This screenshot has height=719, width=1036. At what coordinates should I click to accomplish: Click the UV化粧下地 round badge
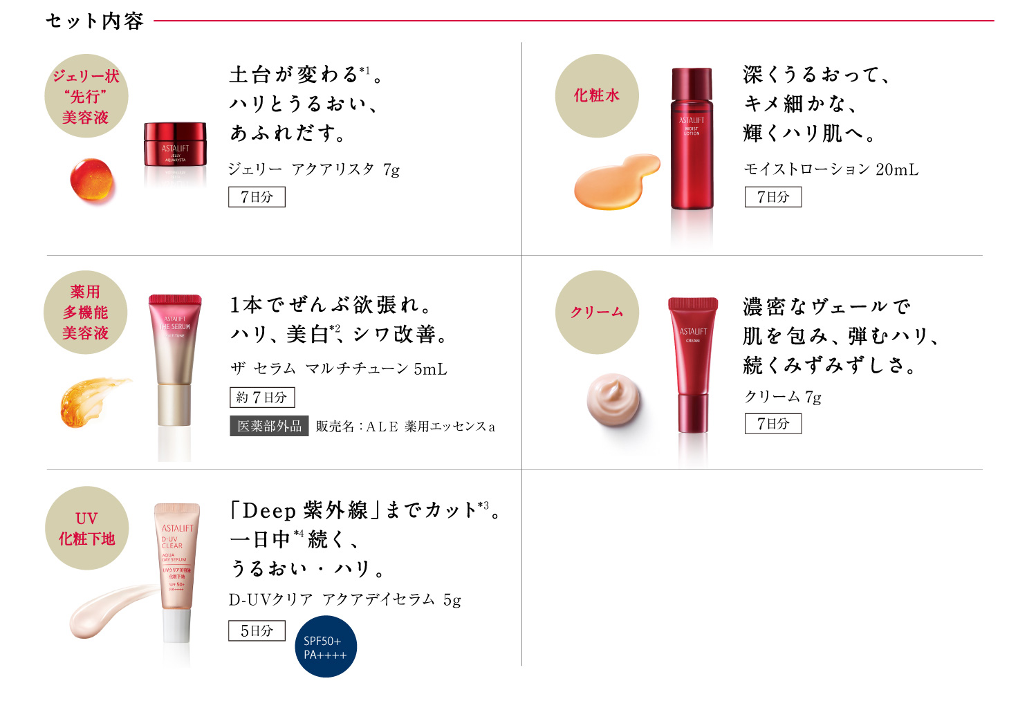(x=87, y=528)
